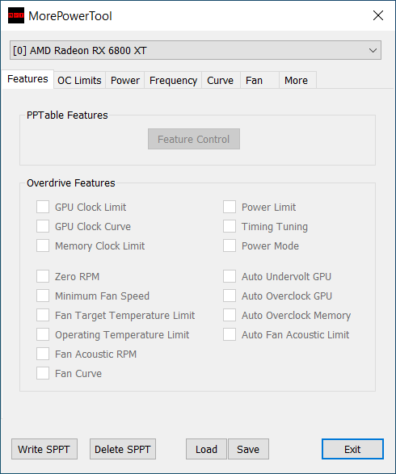Select the AMD Radeon RX 6800 XT combo box
Screen dimensions: 396x474
(195, 51)
